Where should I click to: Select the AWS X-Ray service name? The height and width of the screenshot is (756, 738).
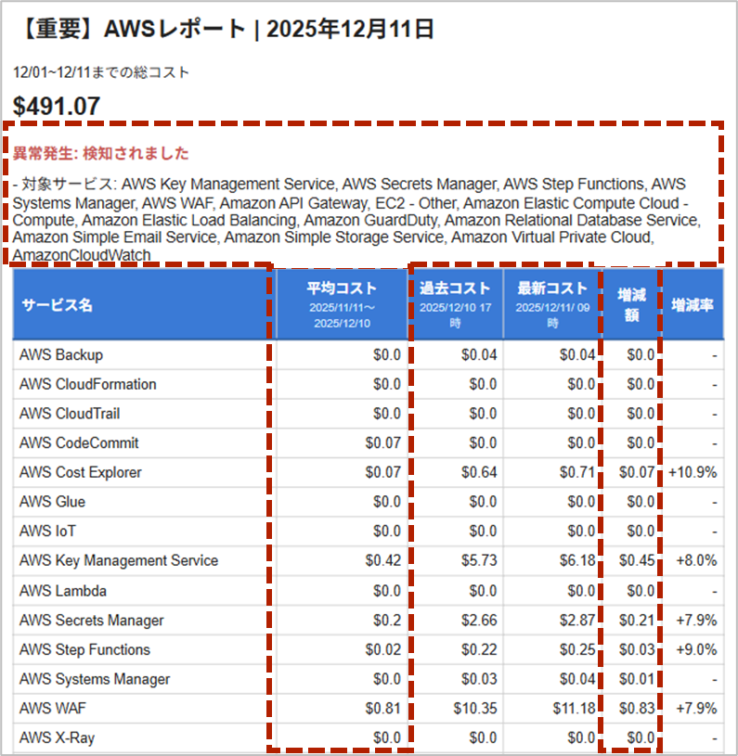tap(57, 738)
